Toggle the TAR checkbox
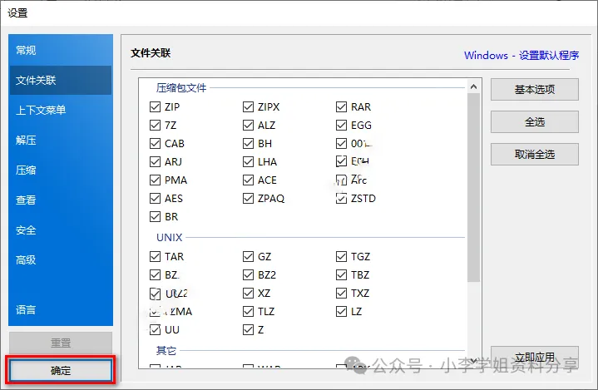This screenshot has height=390, width=598. pos(155,257)
